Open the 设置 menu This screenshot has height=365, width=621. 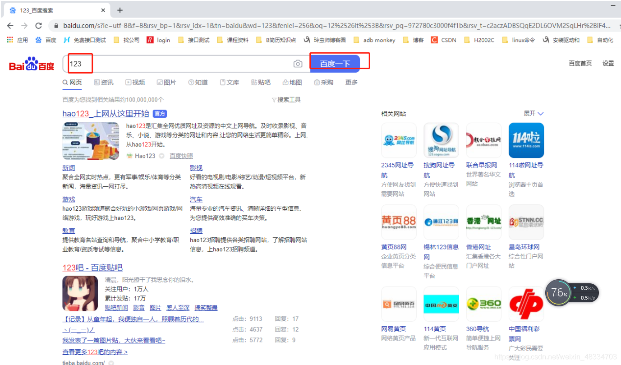(608, 63)
